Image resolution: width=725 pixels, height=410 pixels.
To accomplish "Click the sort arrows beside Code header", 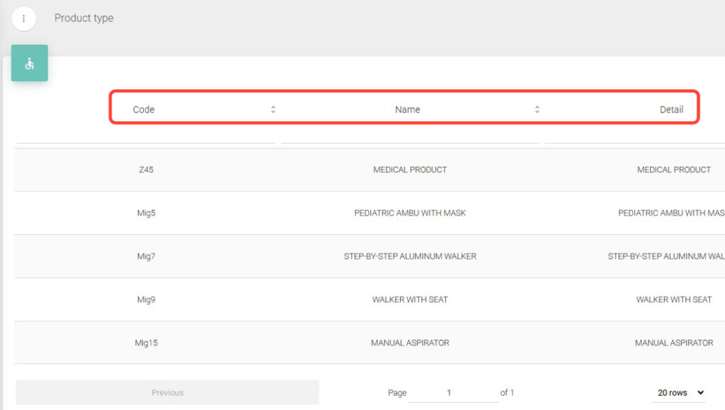I will pyautogui.click(x=273, y=110).
